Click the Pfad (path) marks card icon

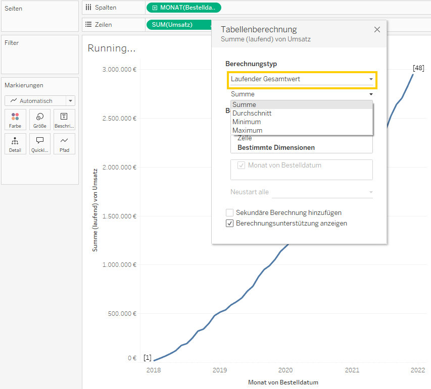(64, 144)
